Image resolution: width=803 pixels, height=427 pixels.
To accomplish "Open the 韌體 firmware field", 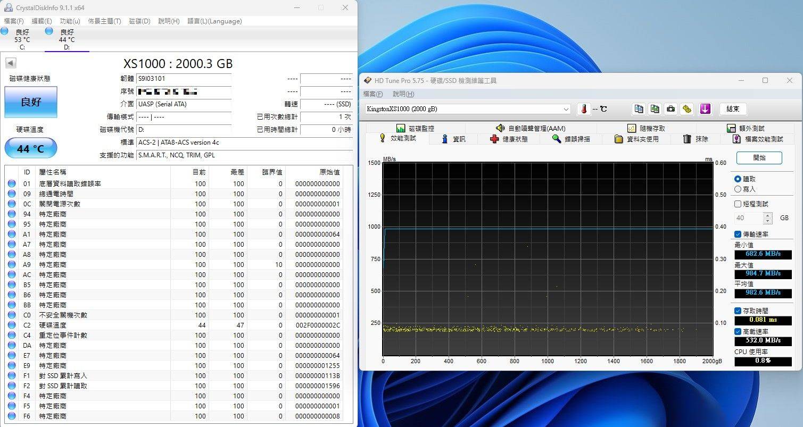I will click(x=184, y=79).
